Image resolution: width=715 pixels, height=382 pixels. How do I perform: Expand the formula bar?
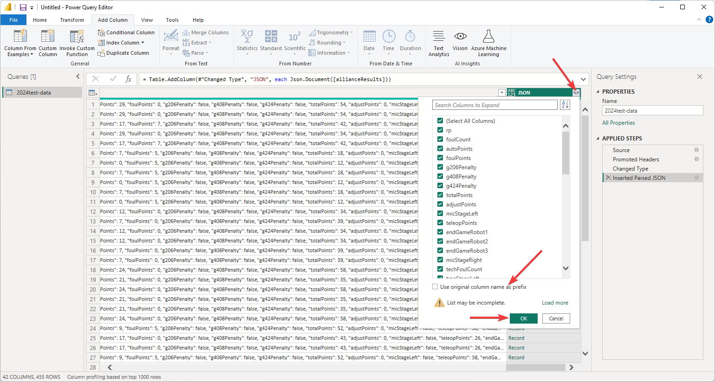point(584,79)
